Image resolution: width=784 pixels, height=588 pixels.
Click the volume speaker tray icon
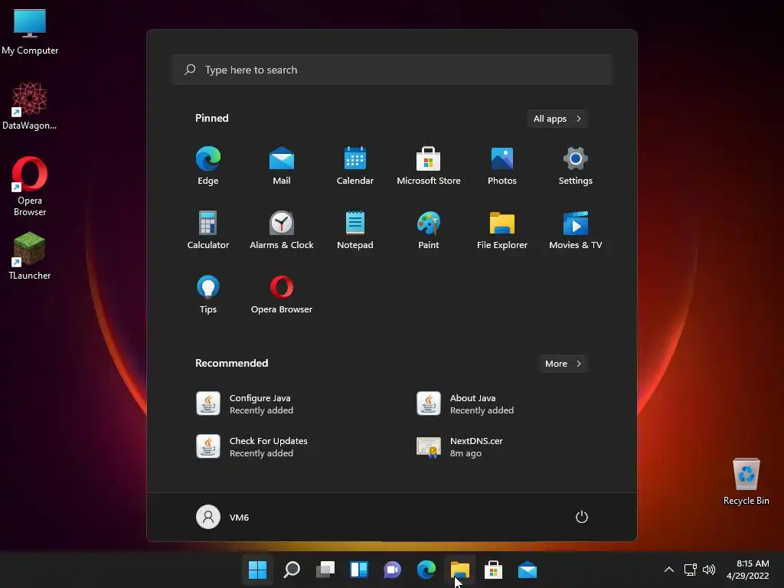tap(709, 570)
